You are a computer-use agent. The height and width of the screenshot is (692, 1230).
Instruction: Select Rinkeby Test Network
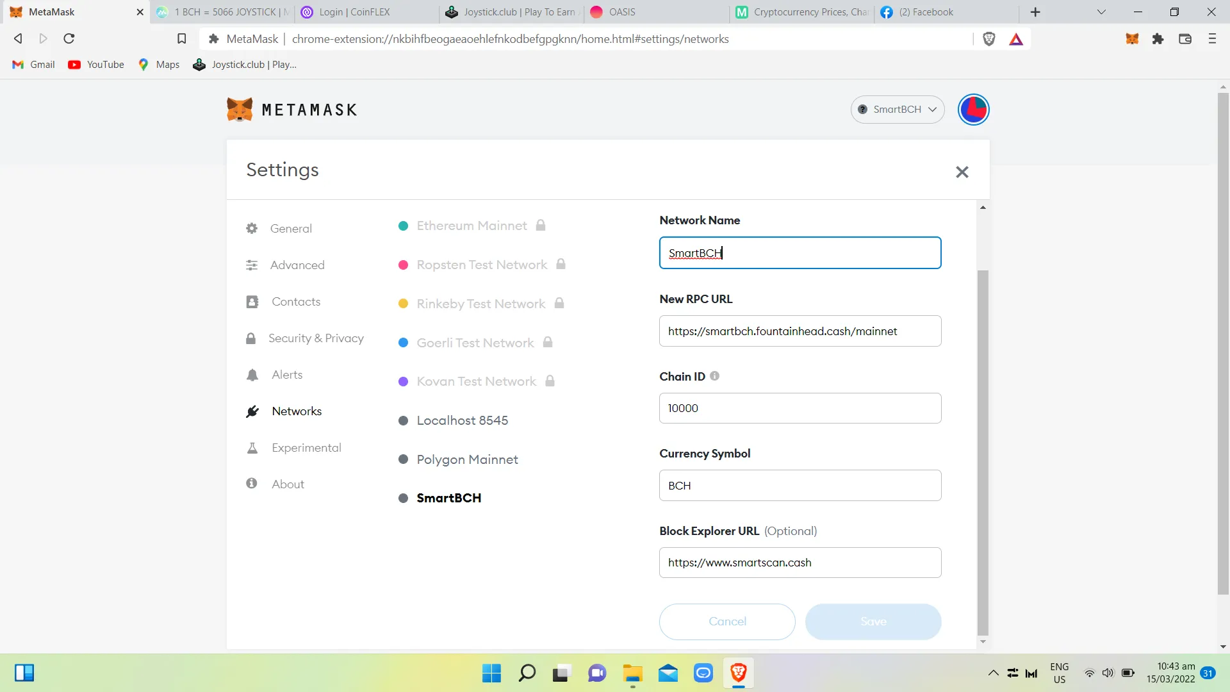coord(481,304)
